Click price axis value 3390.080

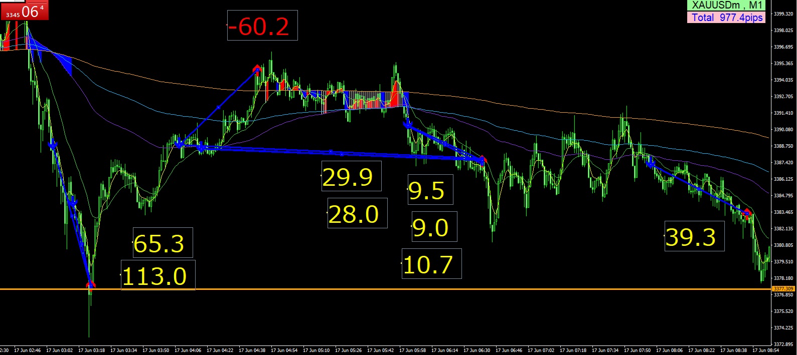[783, 130]
